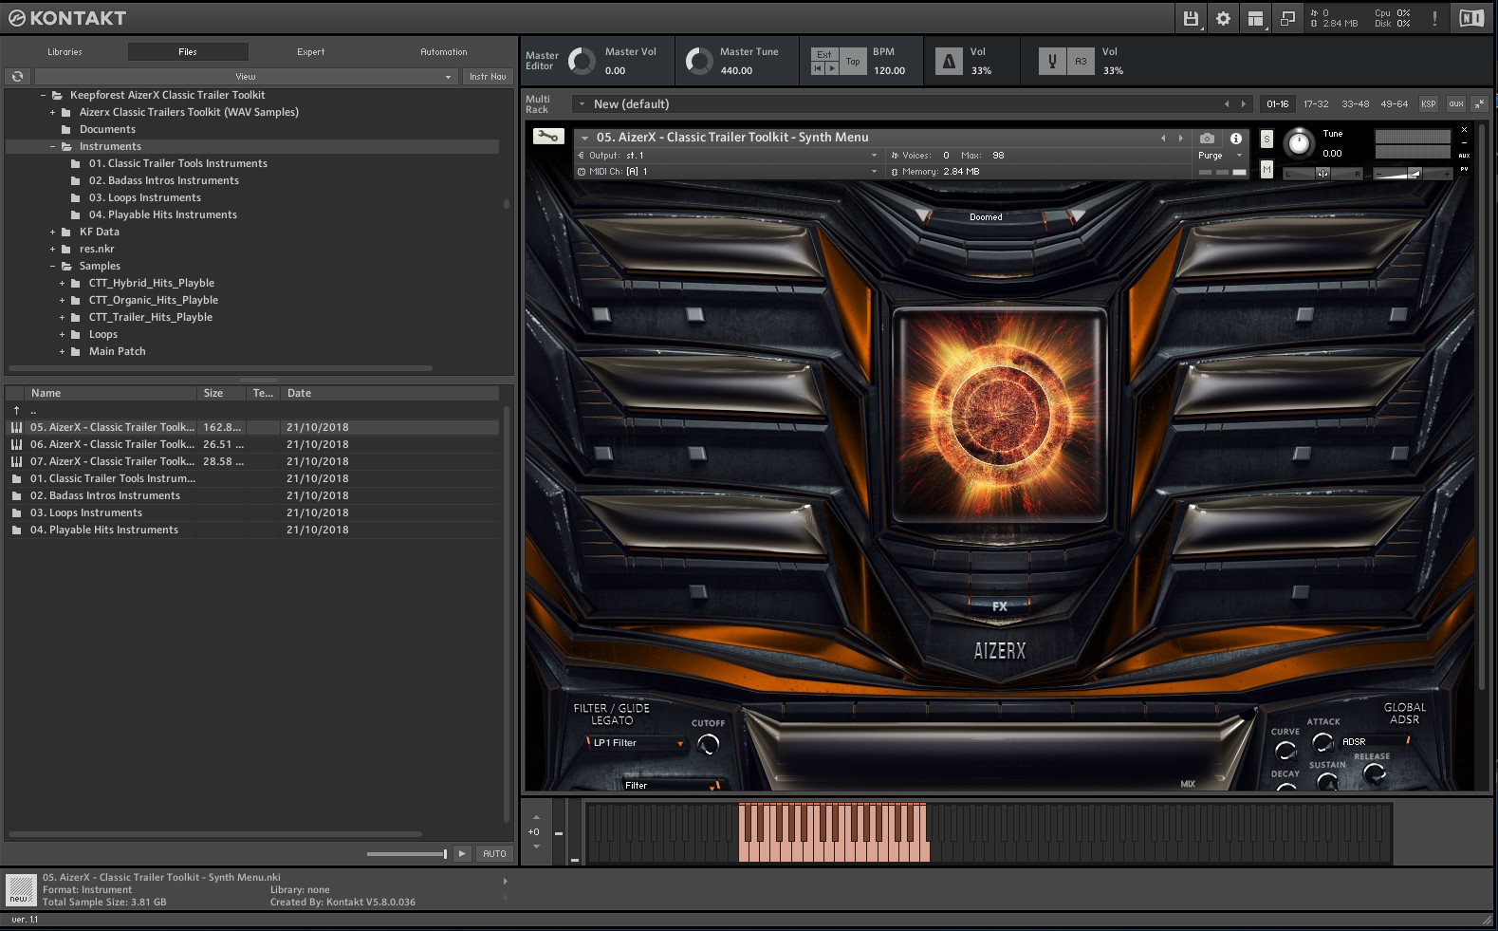Adjust the instrument pan slider
This screenshot has height=931, width=1498.
(x=1322, y=173)
